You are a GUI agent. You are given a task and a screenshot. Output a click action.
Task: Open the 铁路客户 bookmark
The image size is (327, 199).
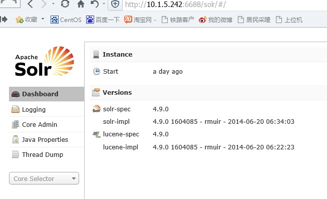coord(178,20)
